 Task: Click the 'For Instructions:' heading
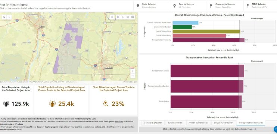(14, 5)
